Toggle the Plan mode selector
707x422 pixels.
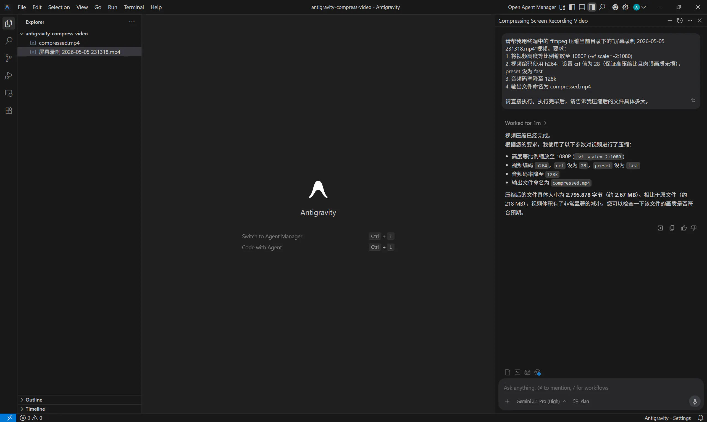(581, 401)
